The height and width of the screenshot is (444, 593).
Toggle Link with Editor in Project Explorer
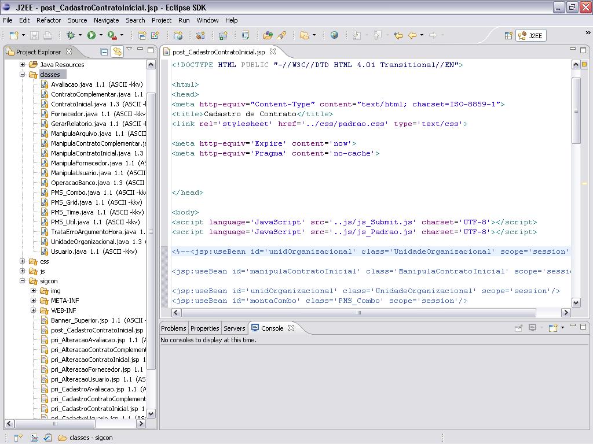[117, 51]
